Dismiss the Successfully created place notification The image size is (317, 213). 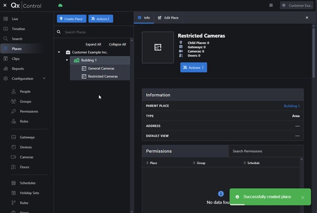point(303,197)
